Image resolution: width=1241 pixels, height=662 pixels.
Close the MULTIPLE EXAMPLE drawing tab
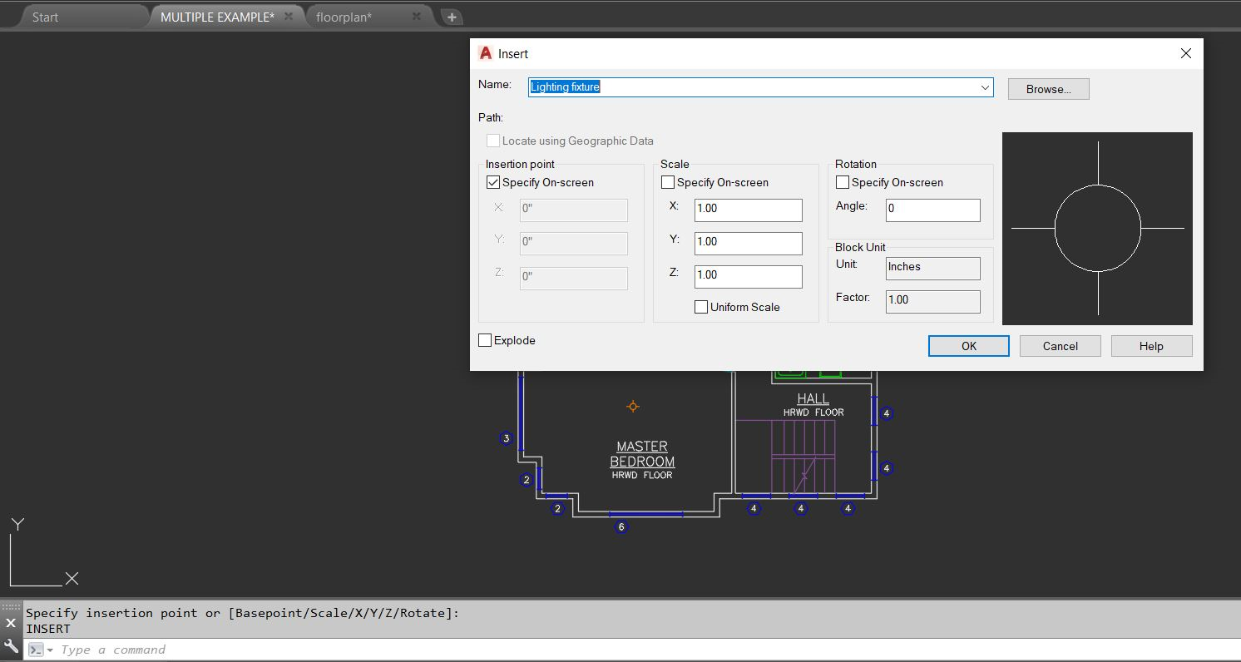click(x=289, y=17)
